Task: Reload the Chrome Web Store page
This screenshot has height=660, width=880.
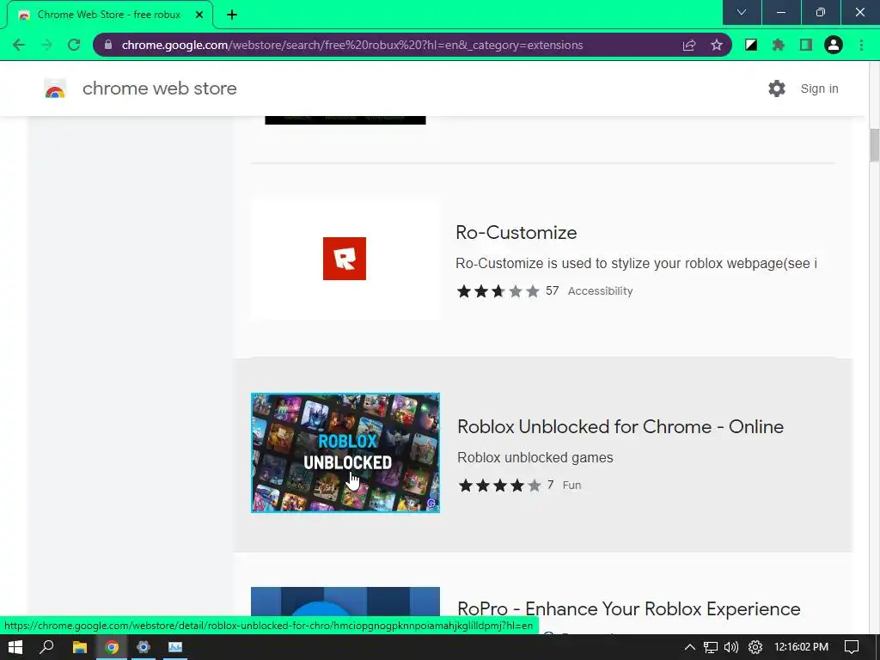Action: pyautogui.click(x=74, y=45)
